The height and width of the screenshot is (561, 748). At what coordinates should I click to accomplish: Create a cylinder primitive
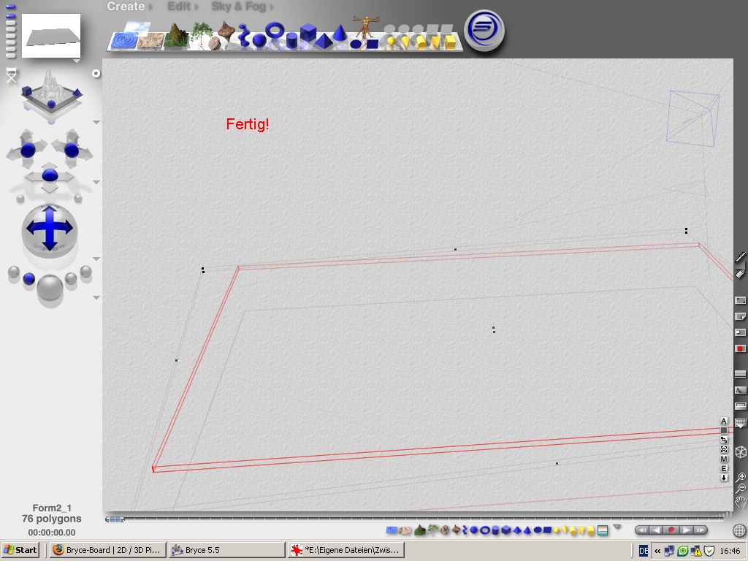[x=291, y=41]
